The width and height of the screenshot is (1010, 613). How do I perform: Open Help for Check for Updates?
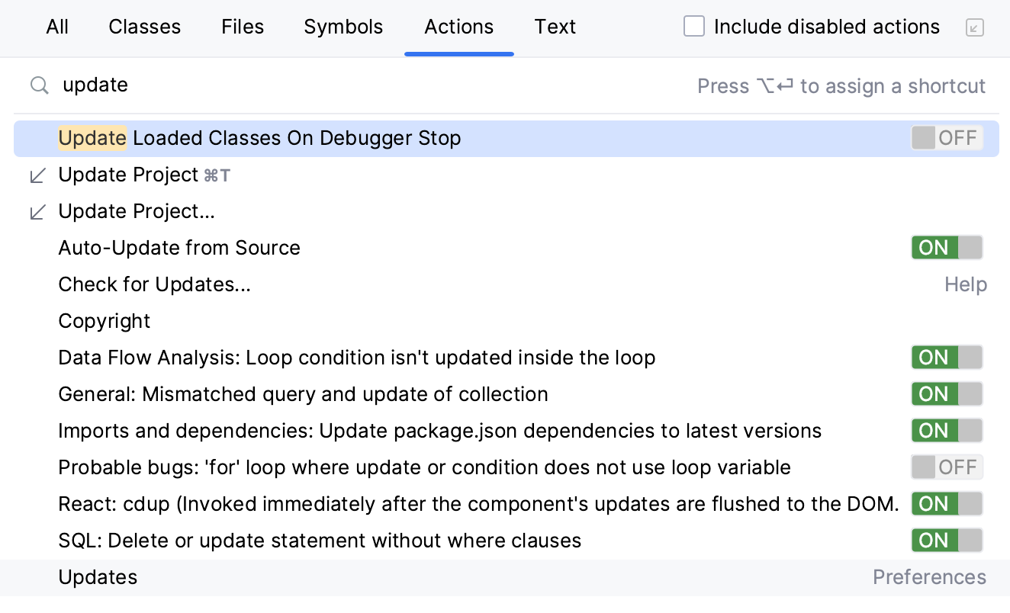coord(965,284)
